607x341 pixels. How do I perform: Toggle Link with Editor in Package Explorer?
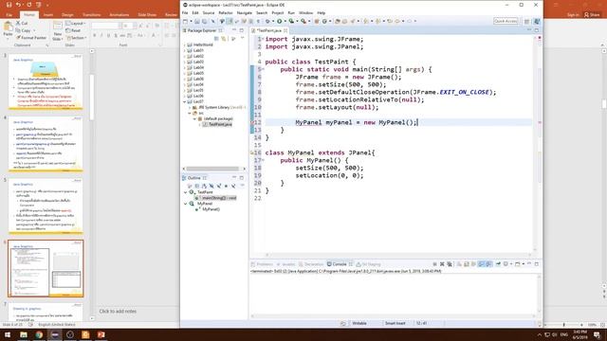click(x=224, y=38)
